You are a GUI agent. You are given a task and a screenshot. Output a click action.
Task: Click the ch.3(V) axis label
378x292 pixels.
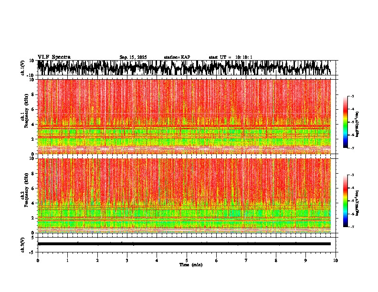click(23, 245)
